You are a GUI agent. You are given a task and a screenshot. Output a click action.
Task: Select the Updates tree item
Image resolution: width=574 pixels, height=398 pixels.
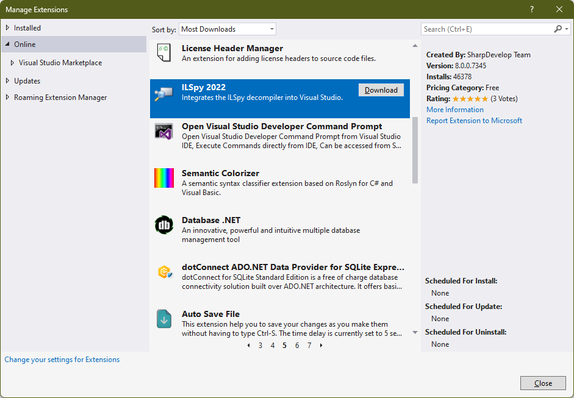click(27, 81)
